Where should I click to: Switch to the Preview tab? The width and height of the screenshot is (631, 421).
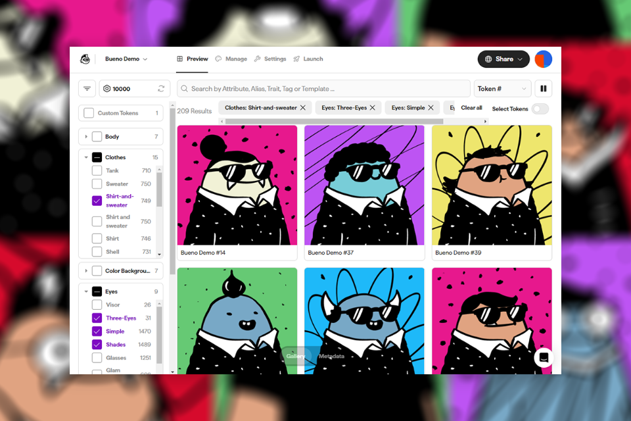coord(193,59)
